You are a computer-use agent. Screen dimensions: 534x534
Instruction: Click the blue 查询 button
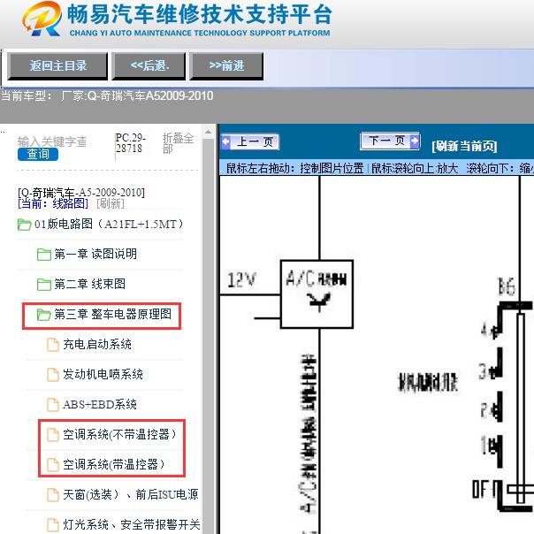click(38, 154)
